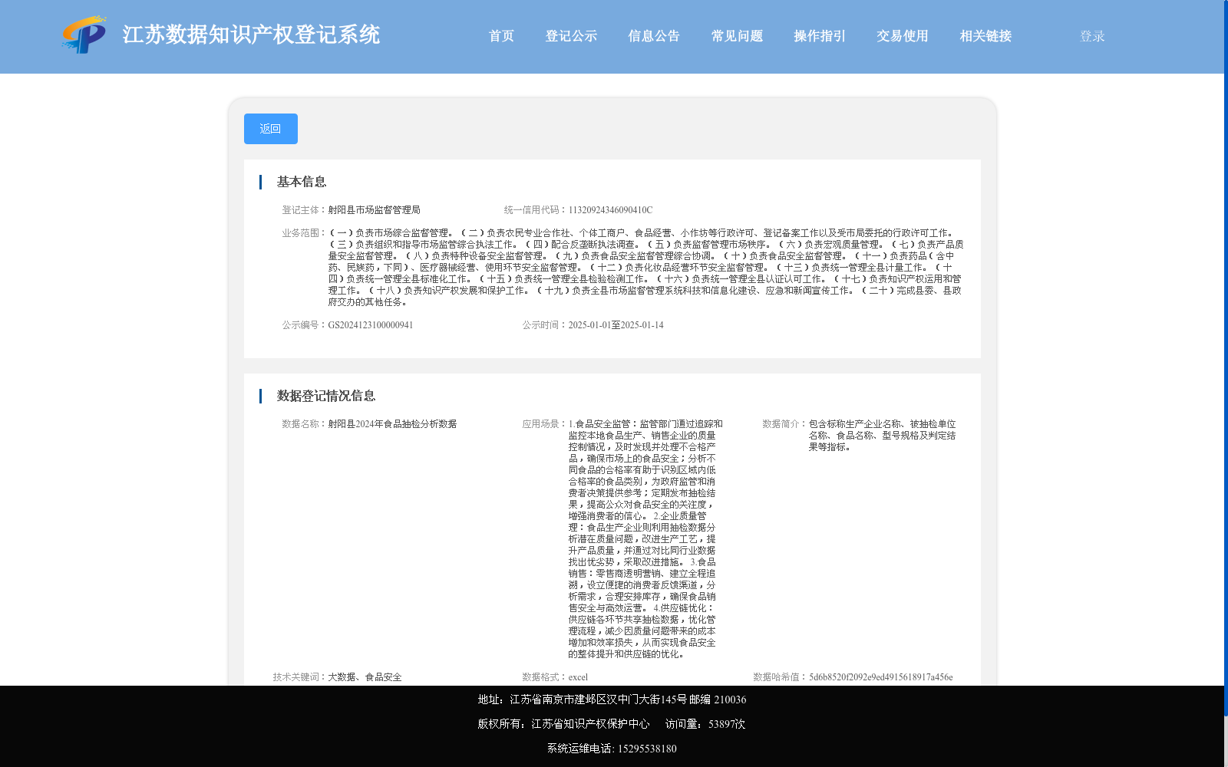Open the 常见问题 menu item
The width and height of the screenshot is (1228, 767).
(x=737, y=36)
